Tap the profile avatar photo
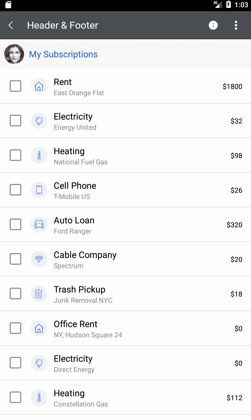Viewport: 251px width, 420px height. [x=14, y=54]
